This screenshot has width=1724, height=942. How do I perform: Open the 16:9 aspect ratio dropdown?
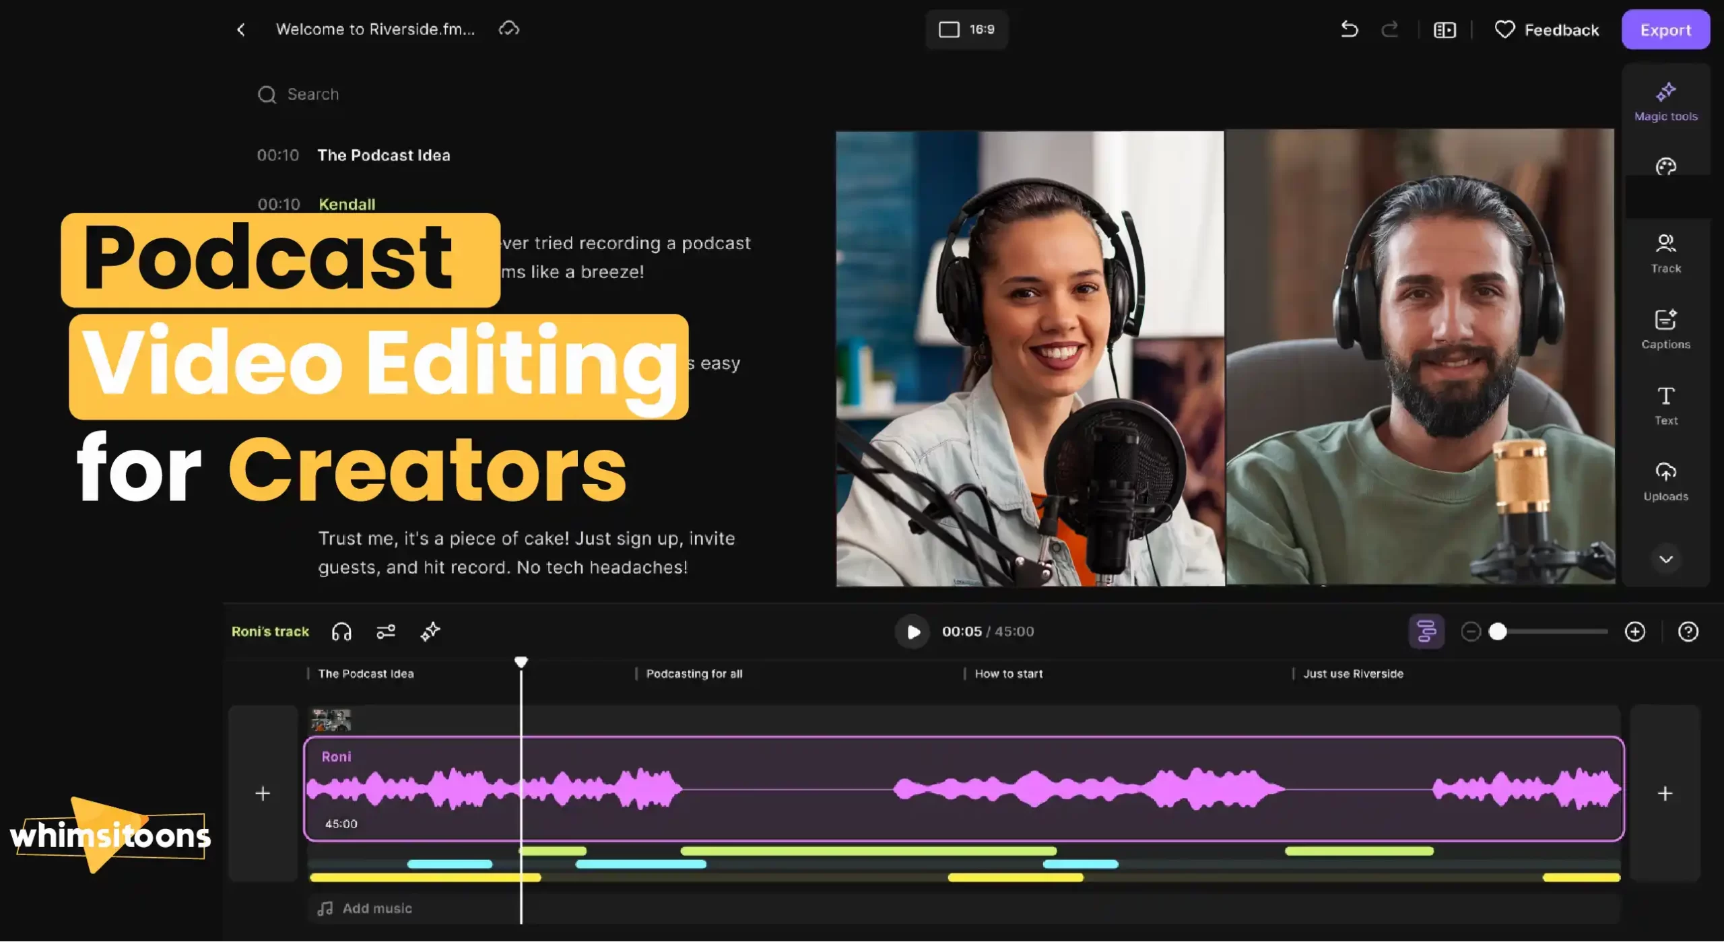point(967,30)
